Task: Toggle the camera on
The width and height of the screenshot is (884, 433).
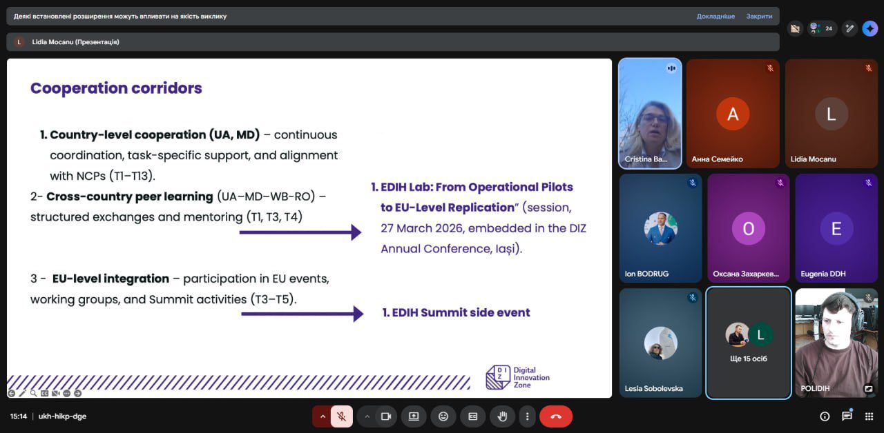Action: click(x=386, y=416)
